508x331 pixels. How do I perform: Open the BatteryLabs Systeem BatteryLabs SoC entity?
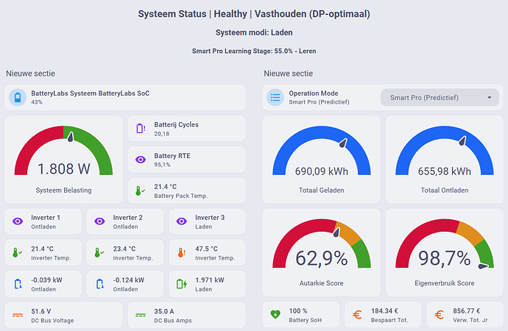pos(125,97)
